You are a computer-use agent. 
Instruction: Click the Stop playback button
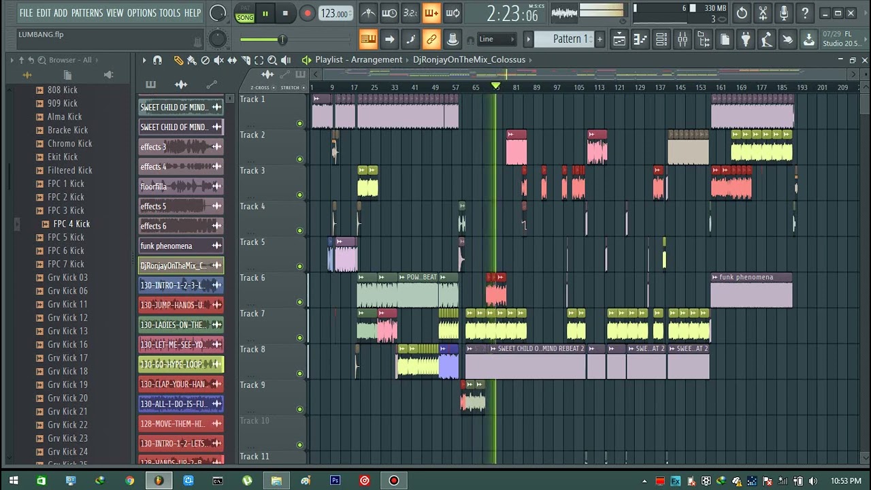[x=285, y=13]
